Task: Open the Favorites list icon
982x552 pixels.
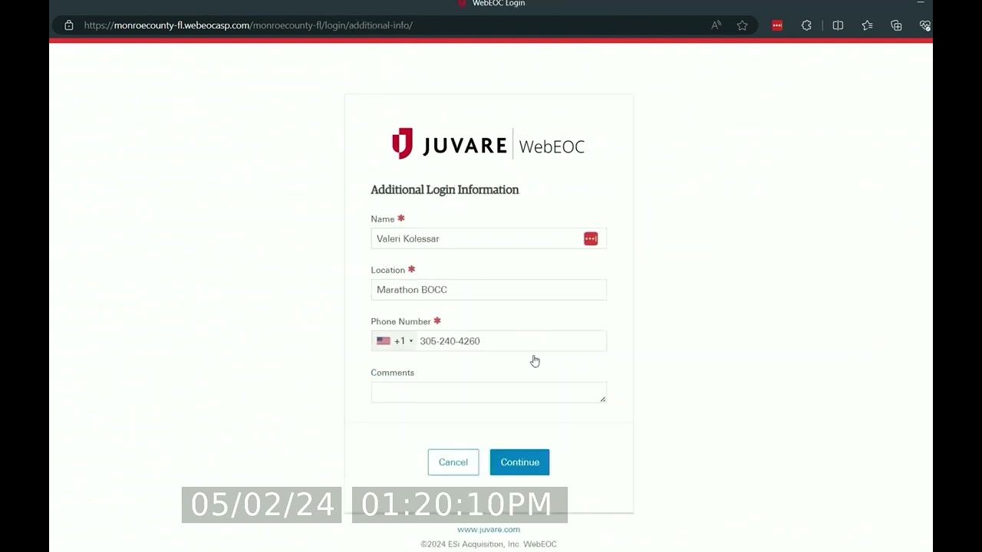Action: pyautogui.click(x=867, y=25)
